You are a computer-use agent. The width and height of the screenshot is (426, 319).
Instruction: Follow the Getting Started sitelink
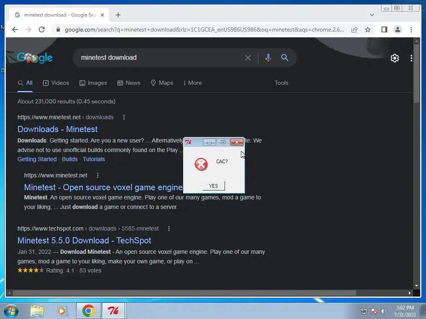pos(37,159)
